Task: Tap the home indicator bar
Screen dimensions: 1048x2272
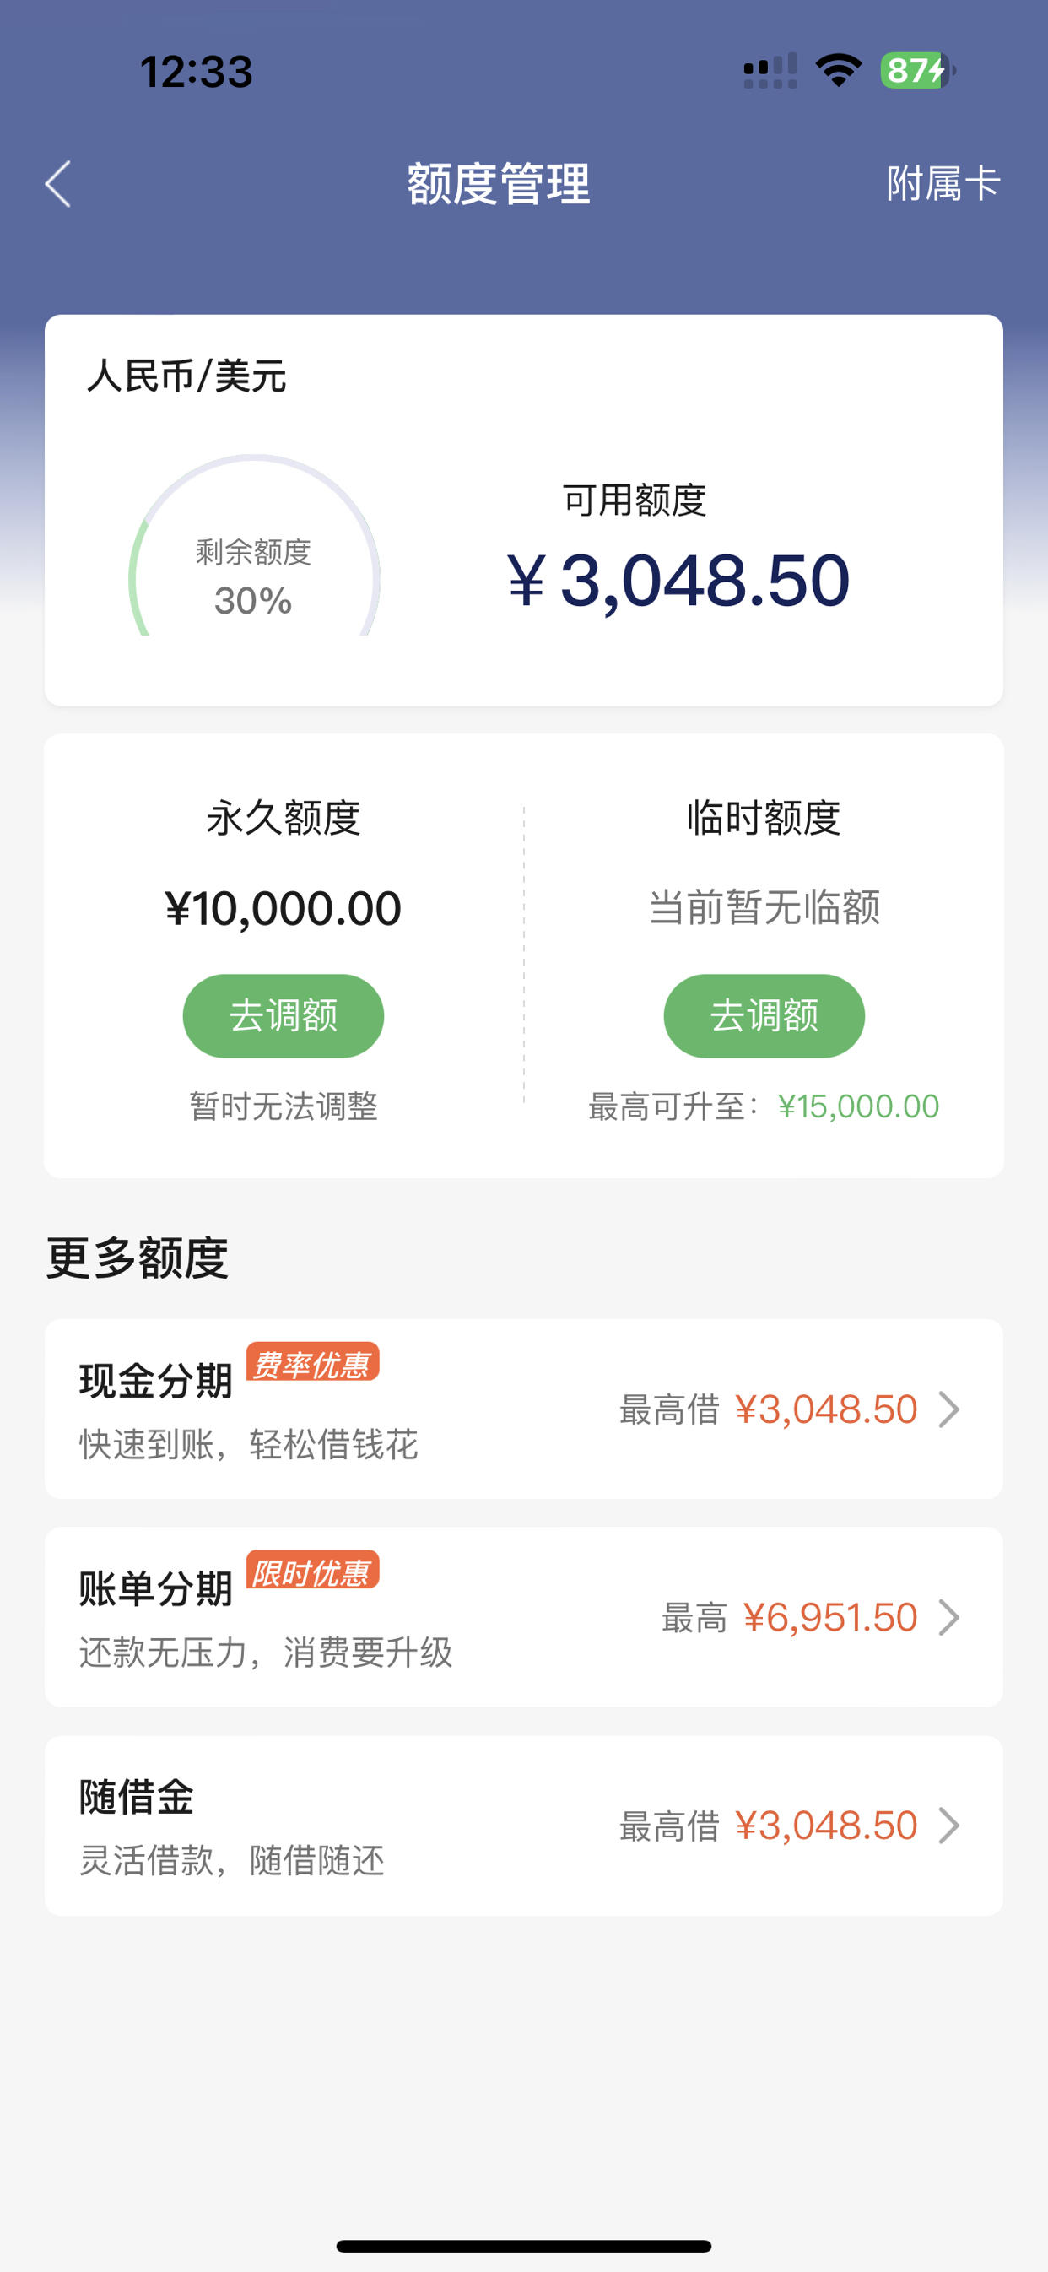Action: pos(524,2246)
